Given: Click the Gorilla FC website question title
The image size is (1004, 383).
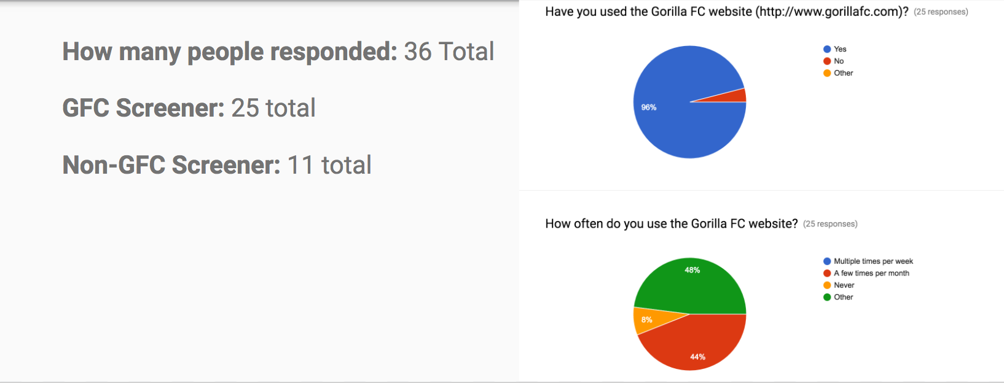Looking at the screenshot, I should (x=727, y=12).
